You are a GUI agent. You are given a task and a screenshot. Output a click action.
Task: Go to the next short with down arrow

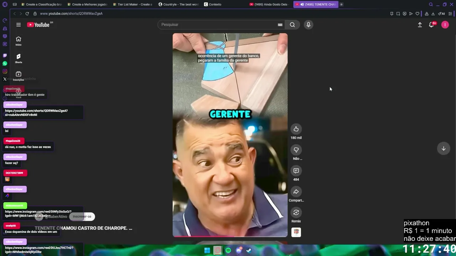tap(444, 149)
